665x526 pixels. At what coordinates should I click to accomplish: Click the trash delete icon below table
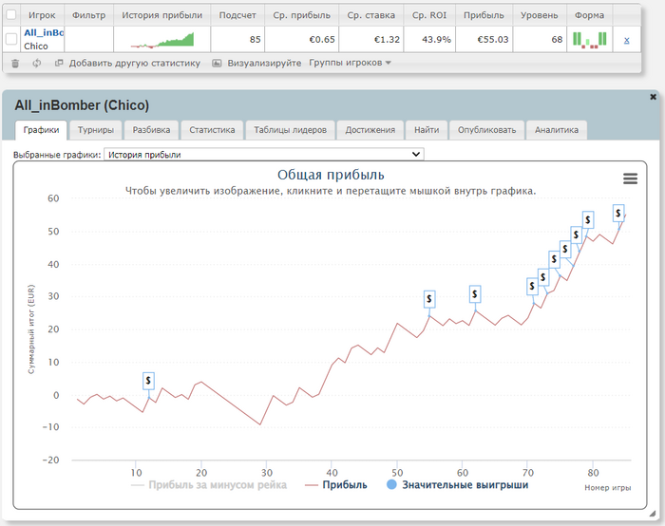tap(15, 64)
